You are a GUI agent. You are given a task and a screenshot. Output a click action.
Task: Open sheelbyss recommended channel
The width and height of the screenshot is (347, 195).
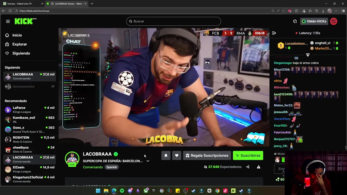click(30, 149)
